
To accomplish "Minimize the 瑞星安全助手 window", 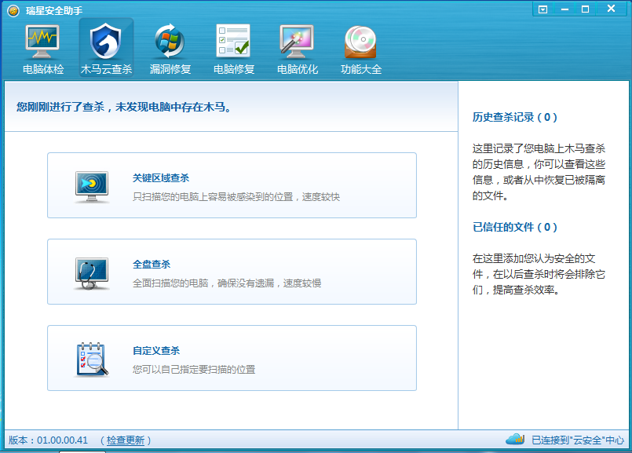I will [564, 9].
